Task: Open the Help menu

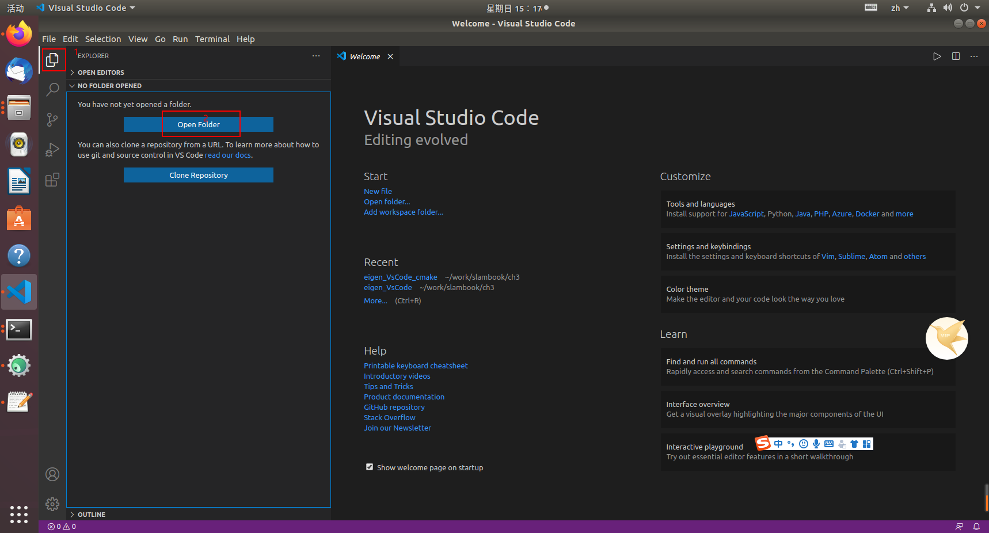Action: (x=245, y=39)
